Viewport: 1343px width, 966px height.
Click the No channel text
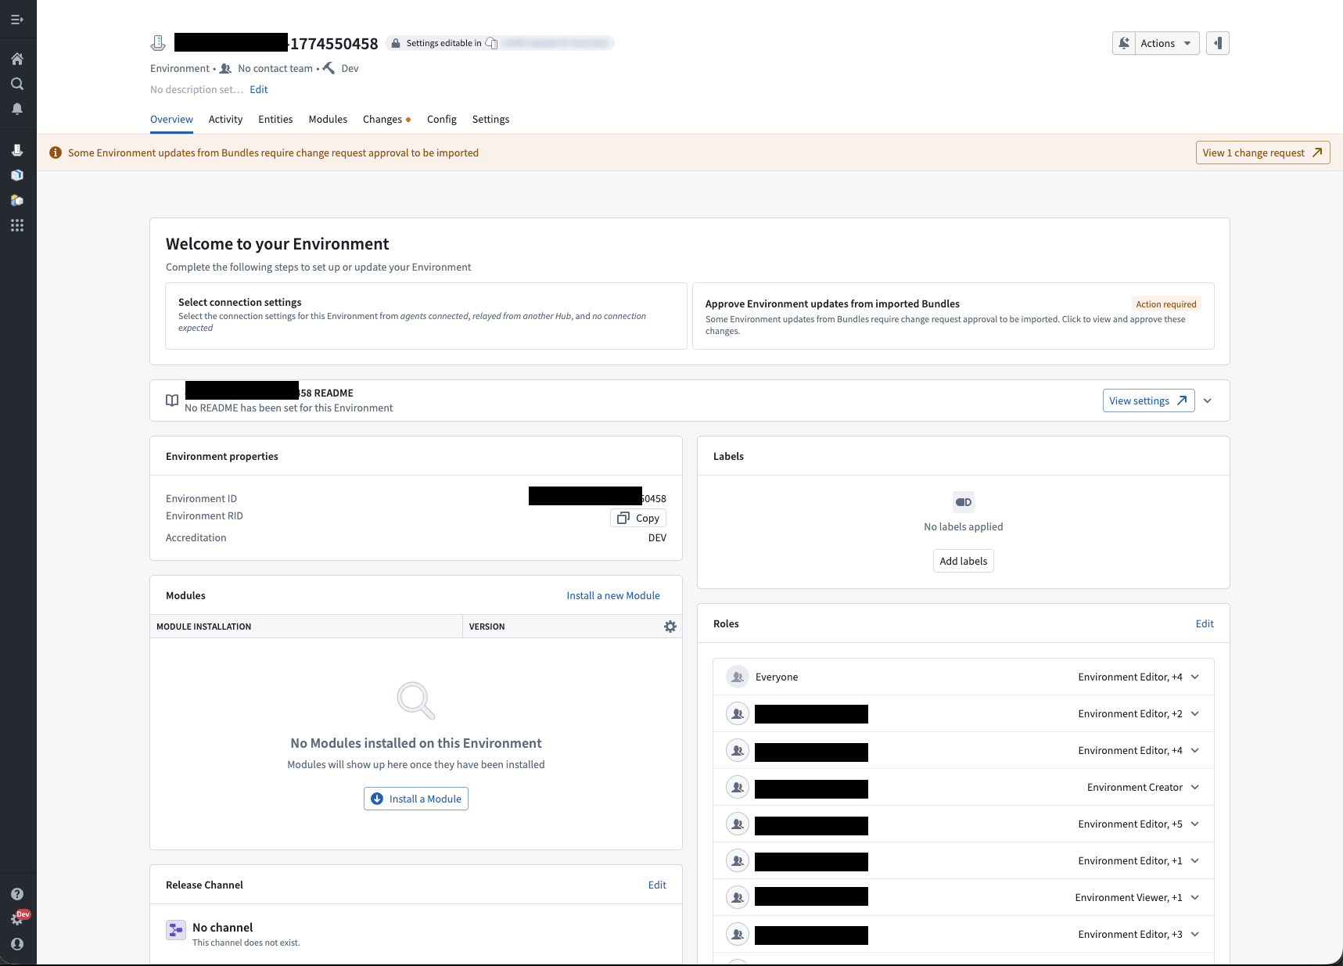[223, 927]
